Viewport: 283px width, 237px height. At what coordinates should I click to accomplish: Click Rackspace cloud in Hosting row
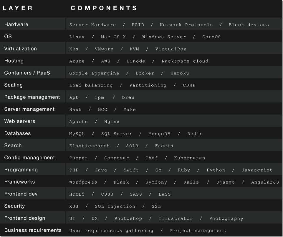pos(185,61)
